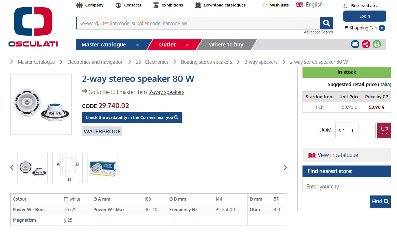The image size is (397, 233).
Task: Click the keyword search input field
Action: click(198, 23)
